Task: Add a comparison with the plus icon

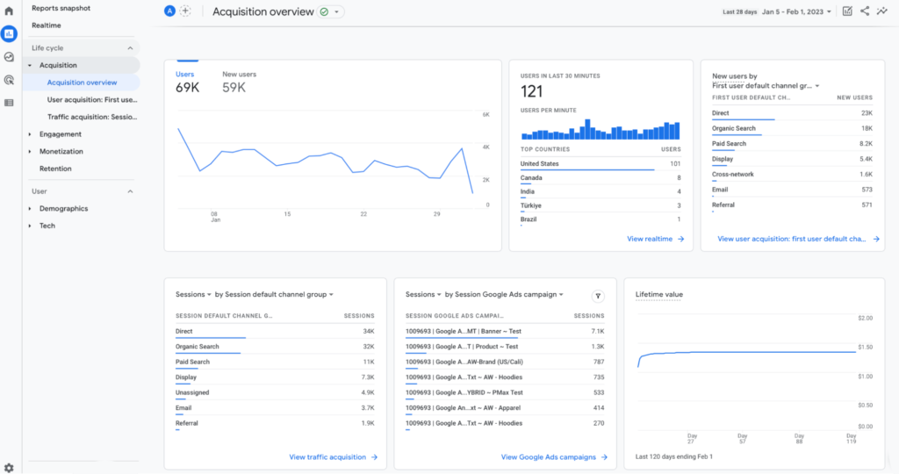Action: tap(185, 11)
